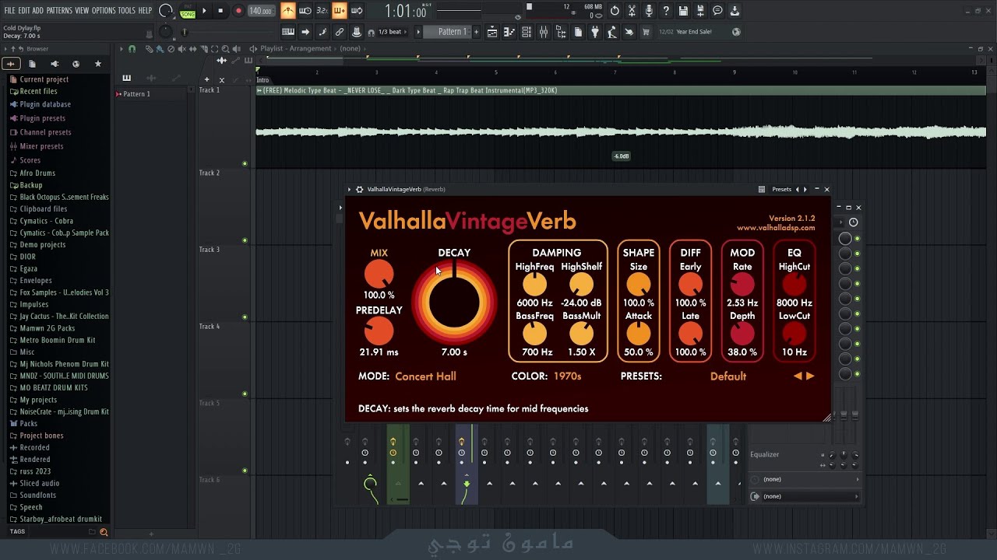Screen dimensions: 997x560
Task: Open the VIEW menu
Action: (82, 11)
